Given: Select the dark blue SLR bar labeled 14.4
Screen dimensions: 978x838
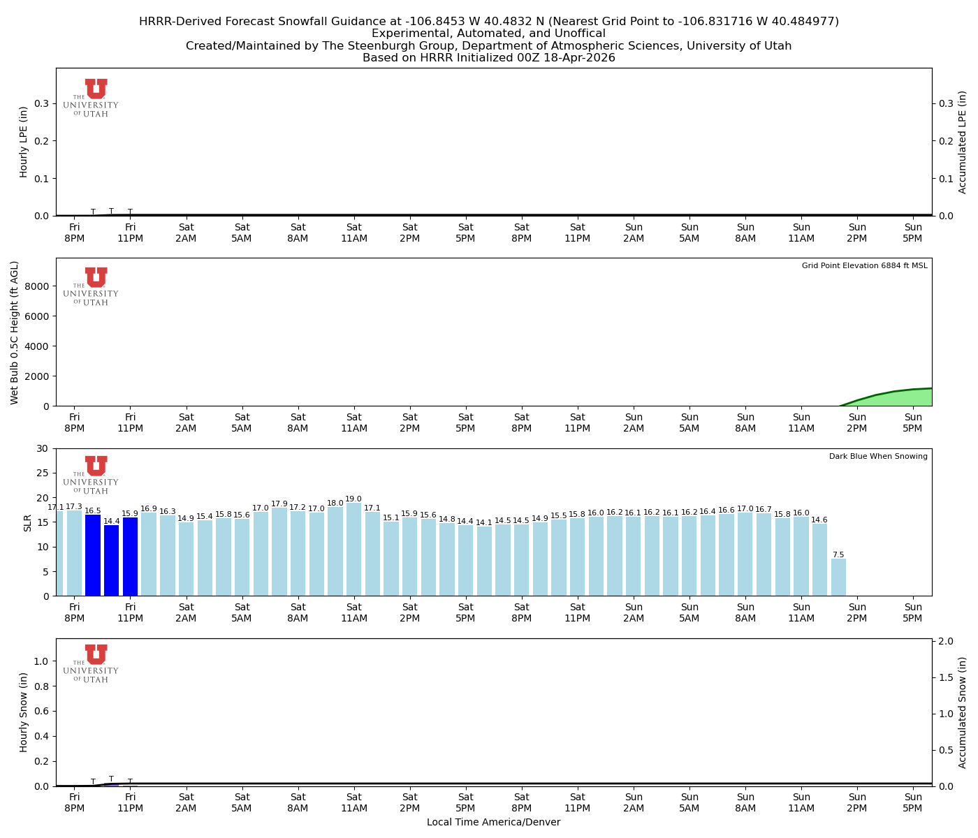Looking at the screenshot, I should 112,560.
